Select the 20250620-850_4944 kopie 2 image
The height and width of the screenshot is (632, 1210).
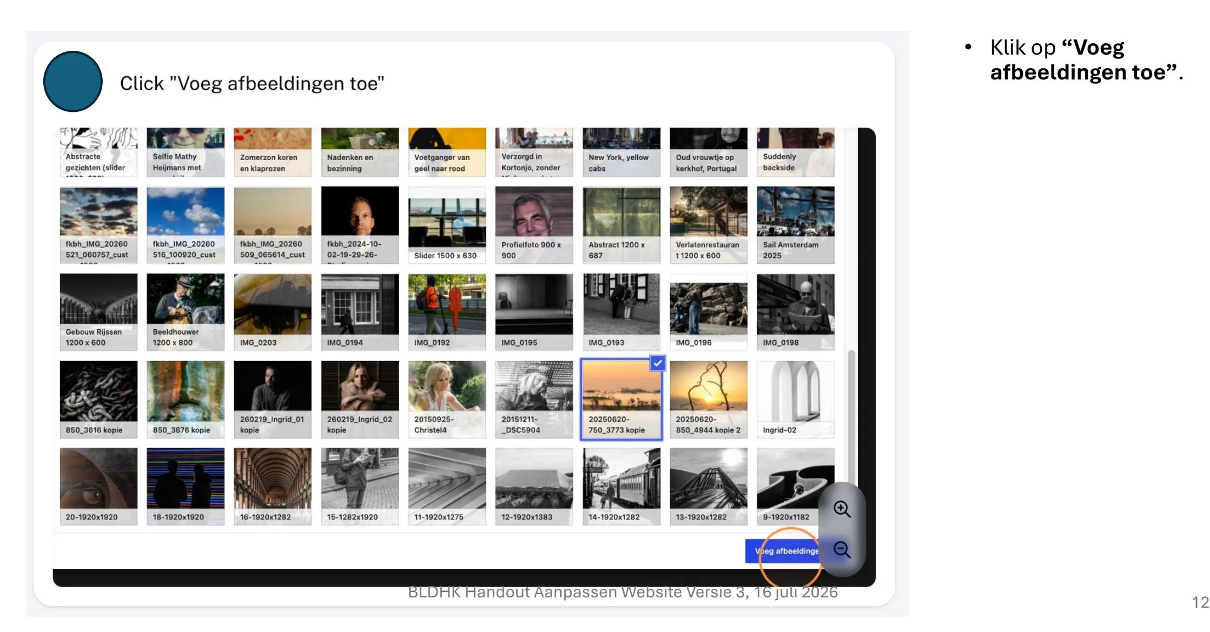click(709, 400)
